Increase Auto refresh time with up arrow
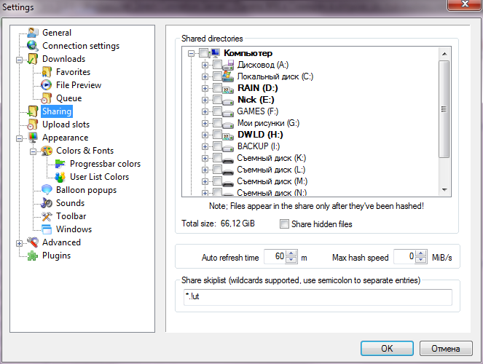The width and height of the screenshot is (483, 364). (291, 253)
